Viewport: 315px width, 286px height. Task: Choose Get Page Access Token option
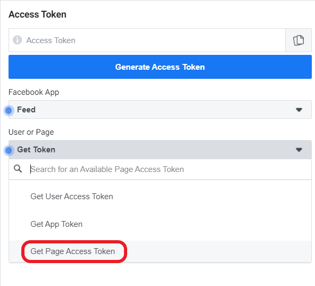click(160, 251)
